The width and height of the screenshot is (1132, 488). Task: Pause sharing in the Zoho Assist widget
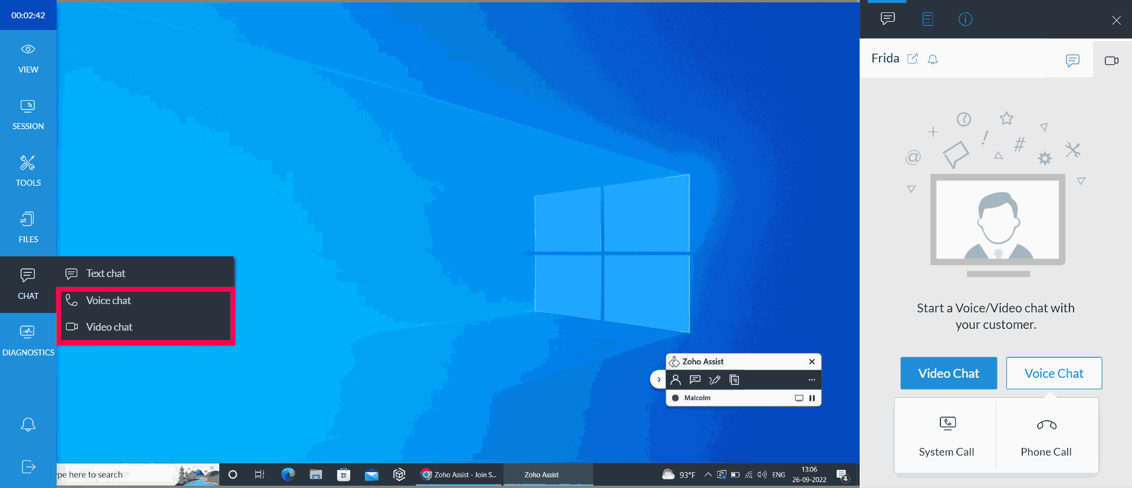pyautogui.click(x=812, y=398)
